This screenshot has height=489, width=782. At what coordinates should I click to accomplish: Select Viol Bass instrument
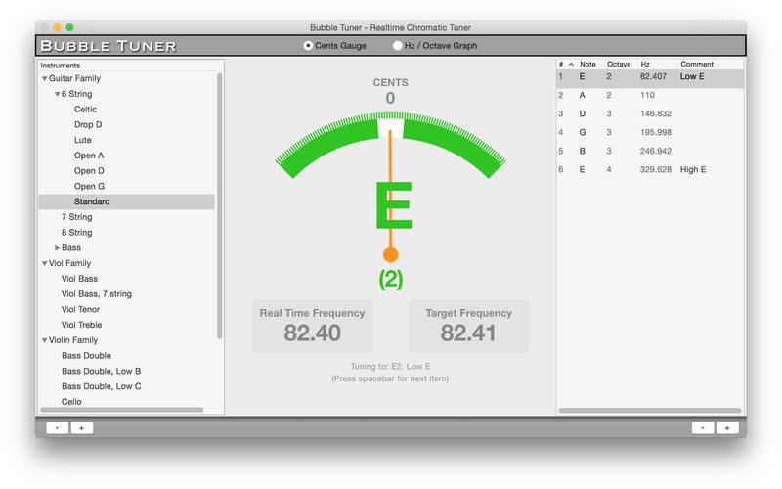[79, 279]
